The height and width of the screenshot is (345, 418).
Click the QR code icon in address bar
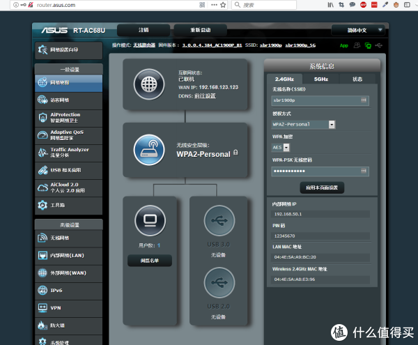click(x=202, y=5)
